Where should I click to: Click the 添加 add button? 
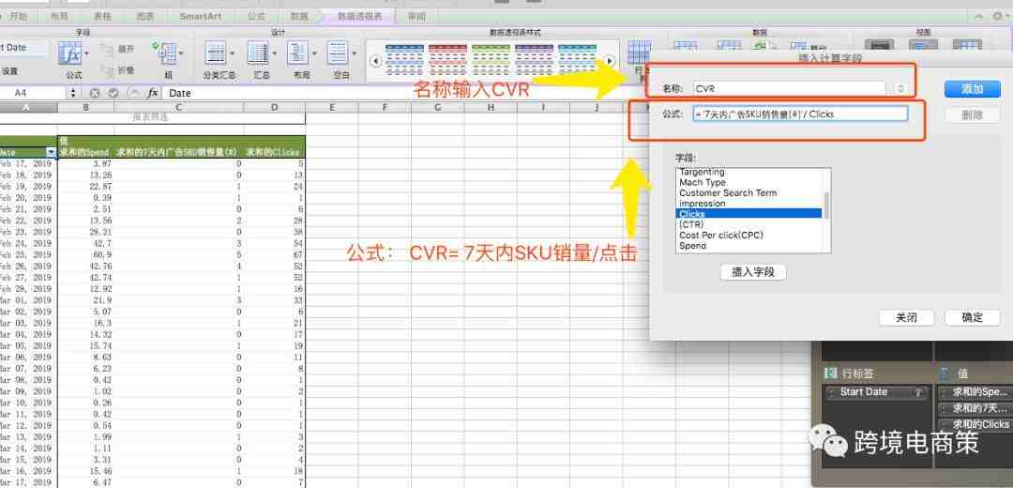point(973,89)
